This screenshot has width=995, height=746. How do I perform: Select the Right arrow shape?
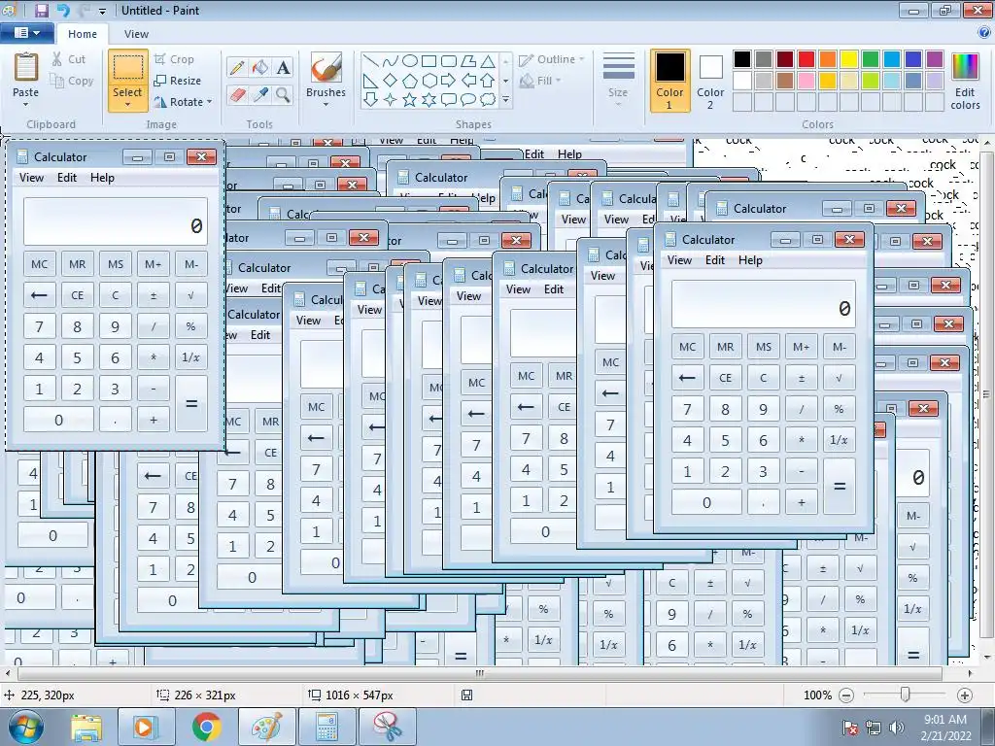(x=449, y=80)
